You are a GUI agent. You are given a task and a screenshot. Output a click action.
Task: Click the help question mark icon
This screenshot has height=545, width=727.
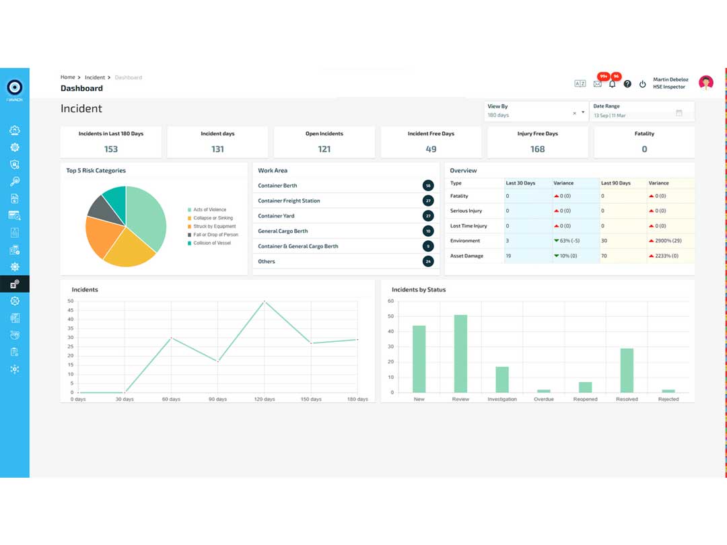(x=627, y=84)
